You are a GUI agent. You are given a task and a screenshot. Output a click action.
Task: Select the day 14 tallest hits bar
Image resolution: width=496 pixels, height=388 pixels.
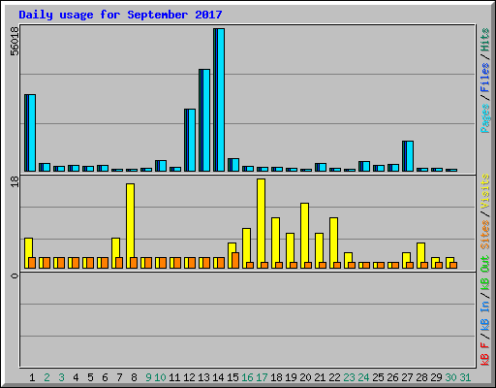pyautogui.click(x=219, y=100)
